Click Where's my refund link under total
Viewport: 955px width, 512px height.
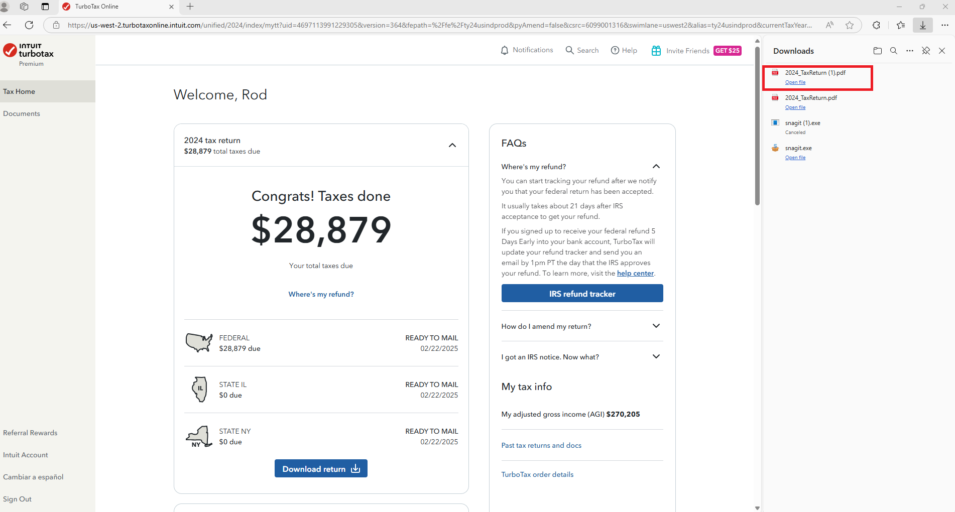321,294
